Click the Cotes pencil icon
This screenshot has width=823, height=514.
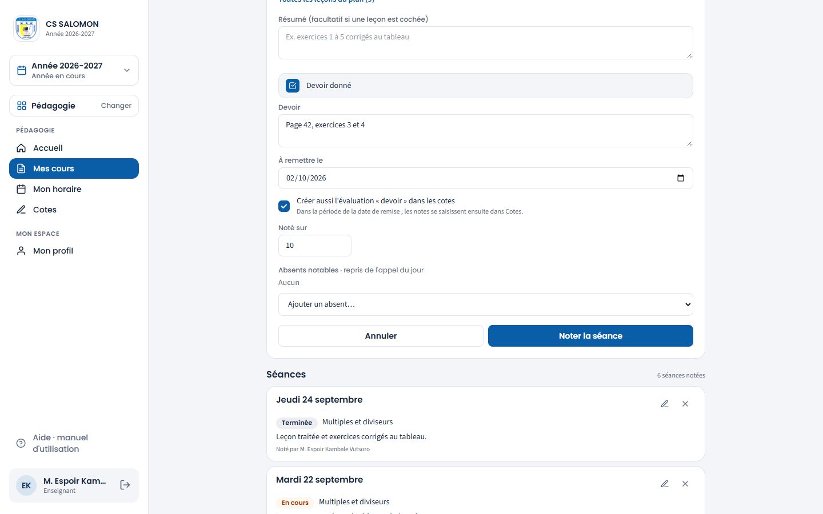tap(21, 210)
